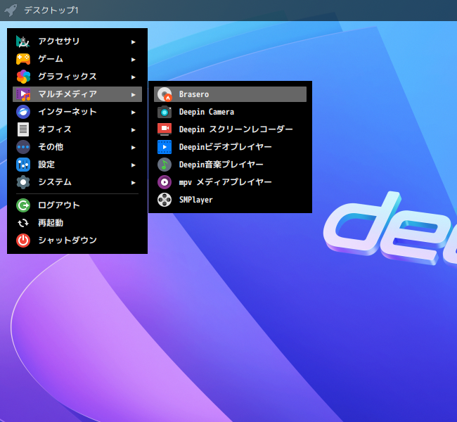Click the マルチメディア film icon
457x422 pixels.
pos(23,94)
